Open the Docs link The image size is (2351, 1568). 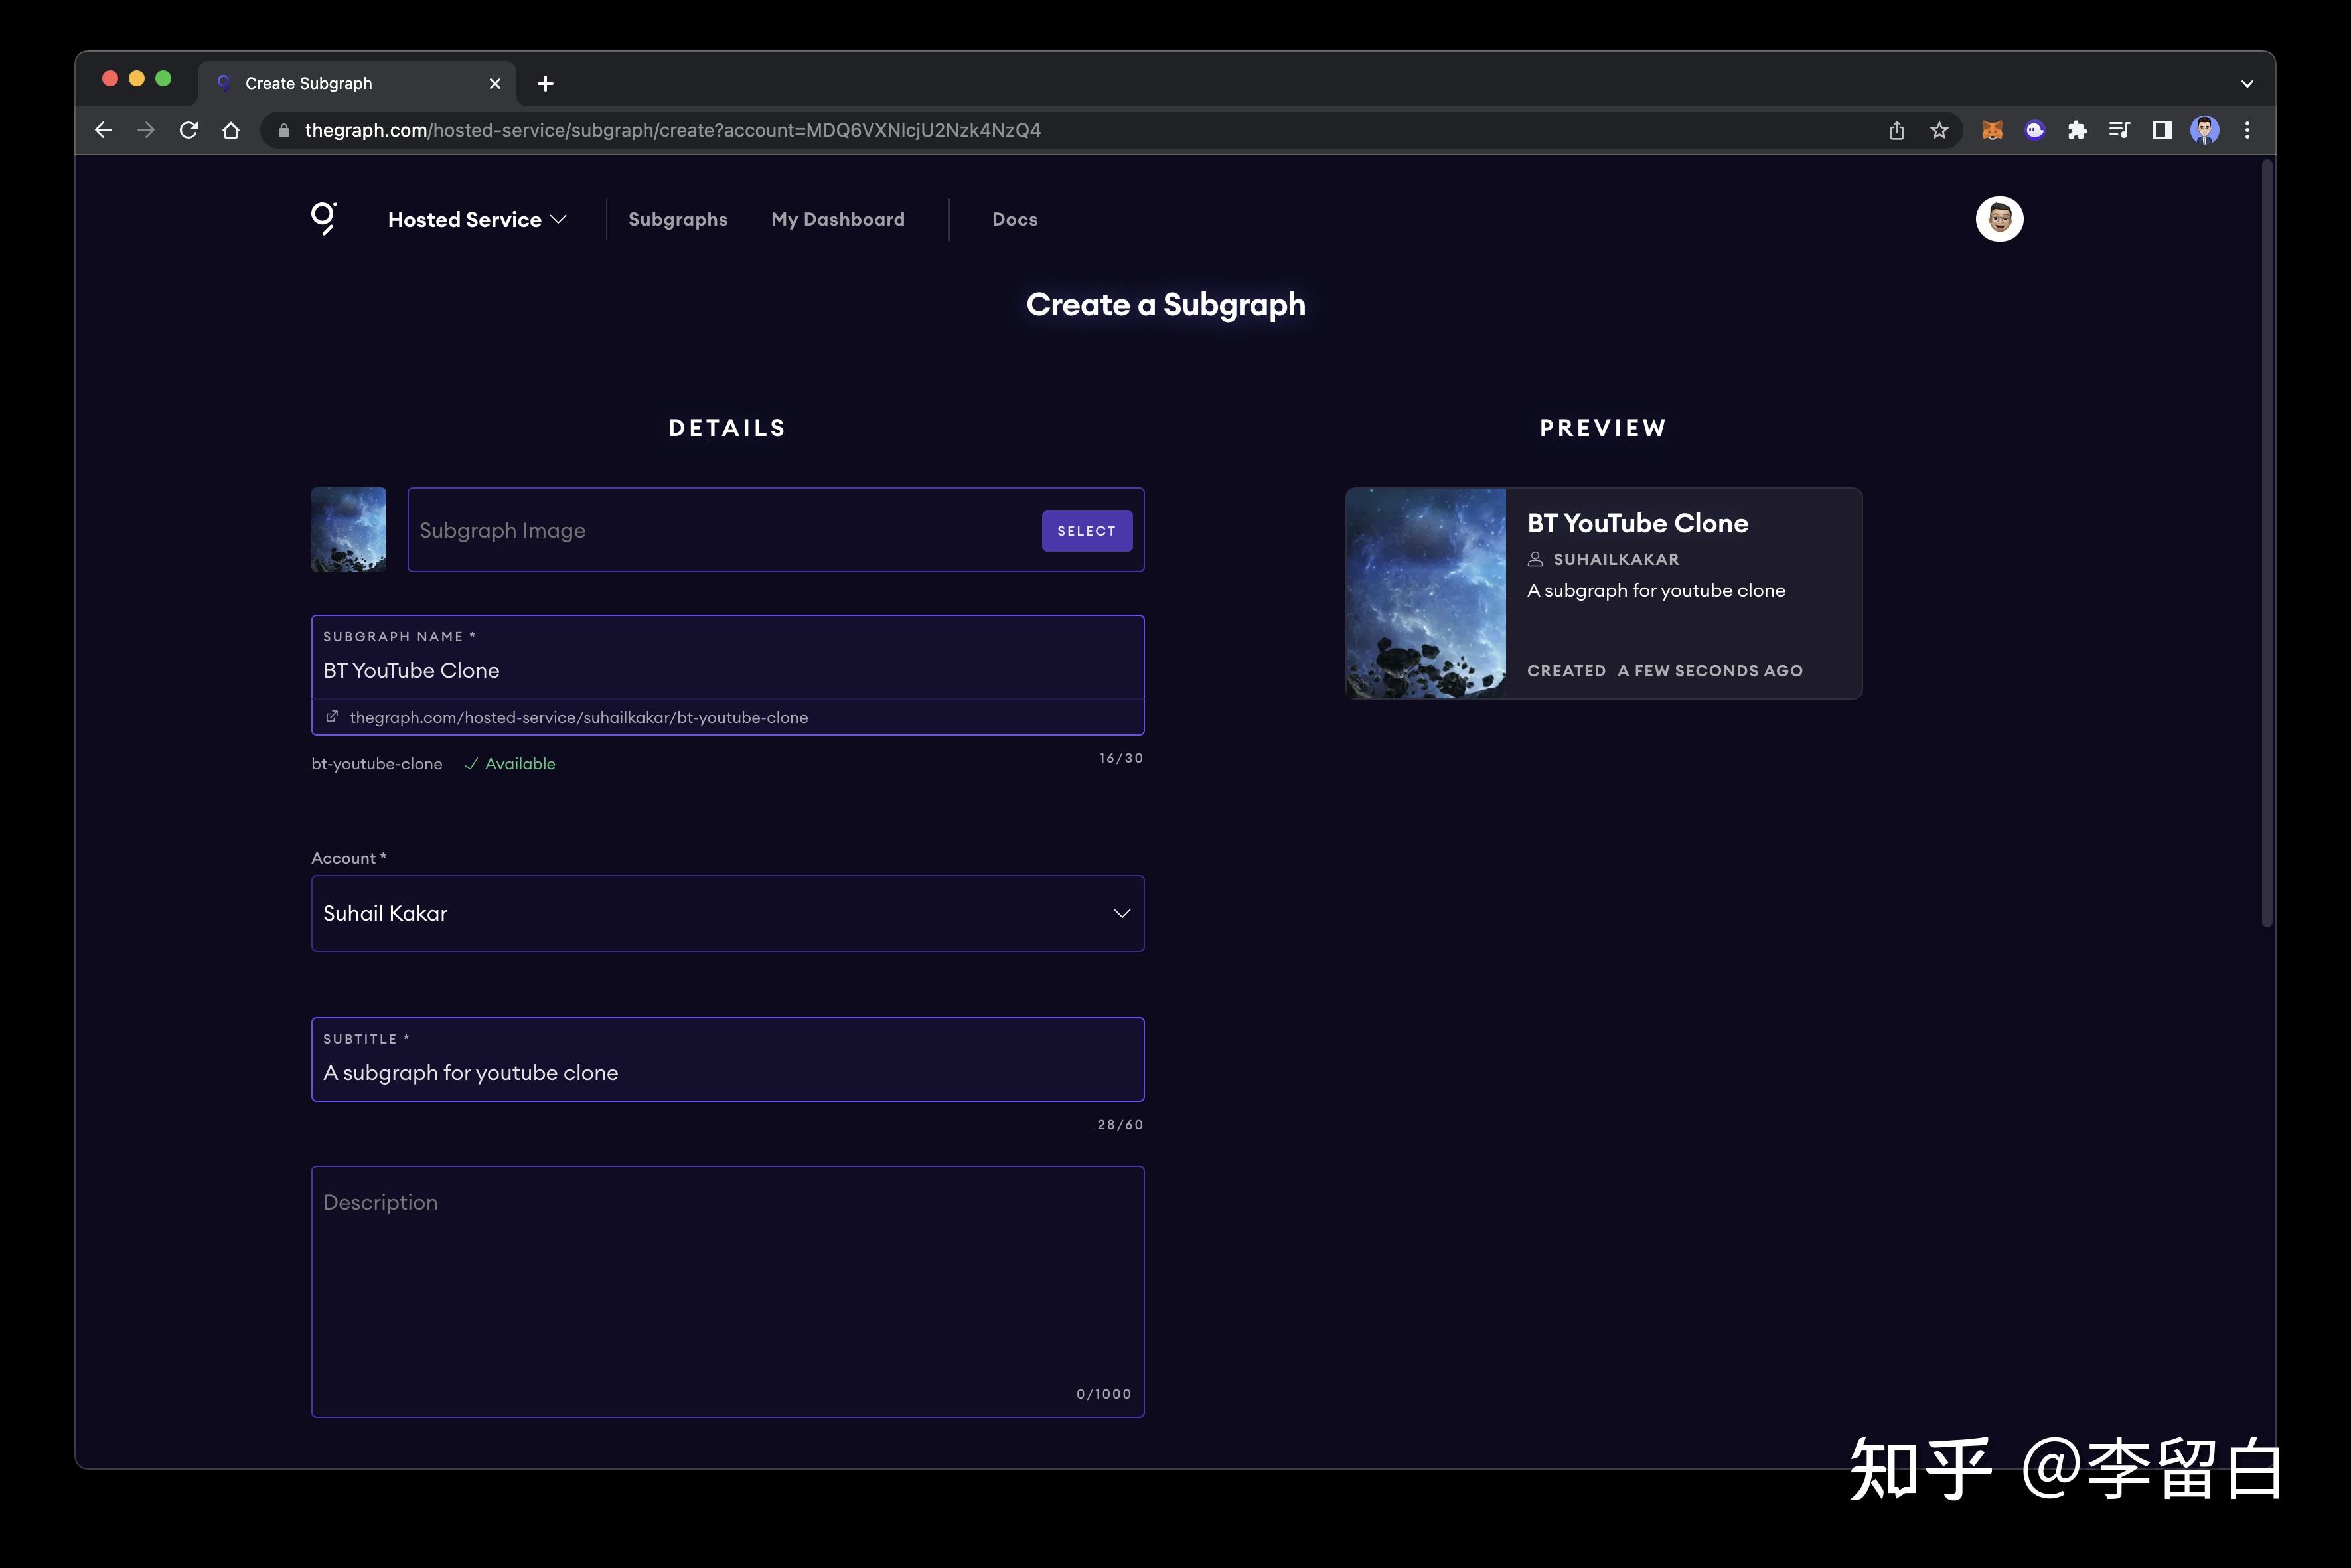point(1015,219)
